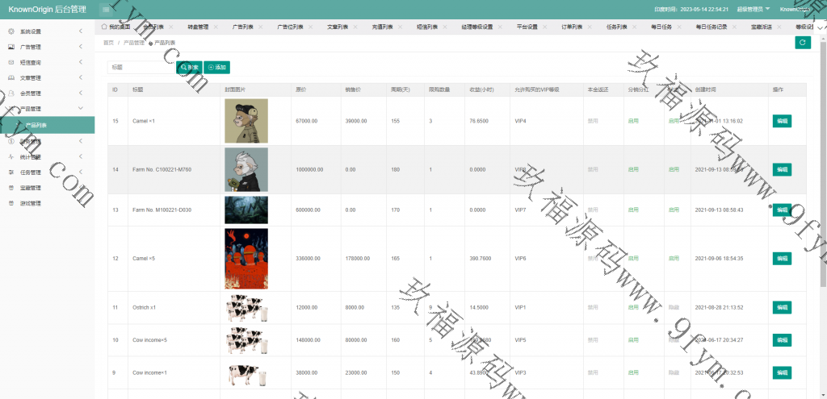Viewport: 827px width, 399px height.
Task: Toggle 分销分红 status for Camel ×5 row
Action: [x=633, y=259]
